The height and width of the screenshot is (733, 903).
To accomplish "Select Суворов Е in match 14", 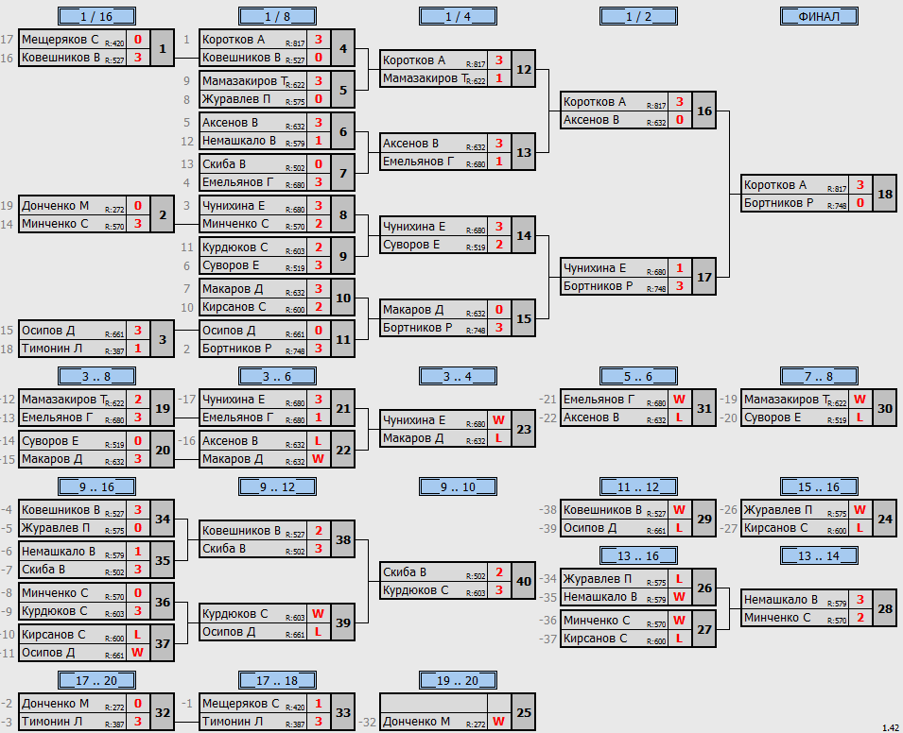I will tap(411, 244).
